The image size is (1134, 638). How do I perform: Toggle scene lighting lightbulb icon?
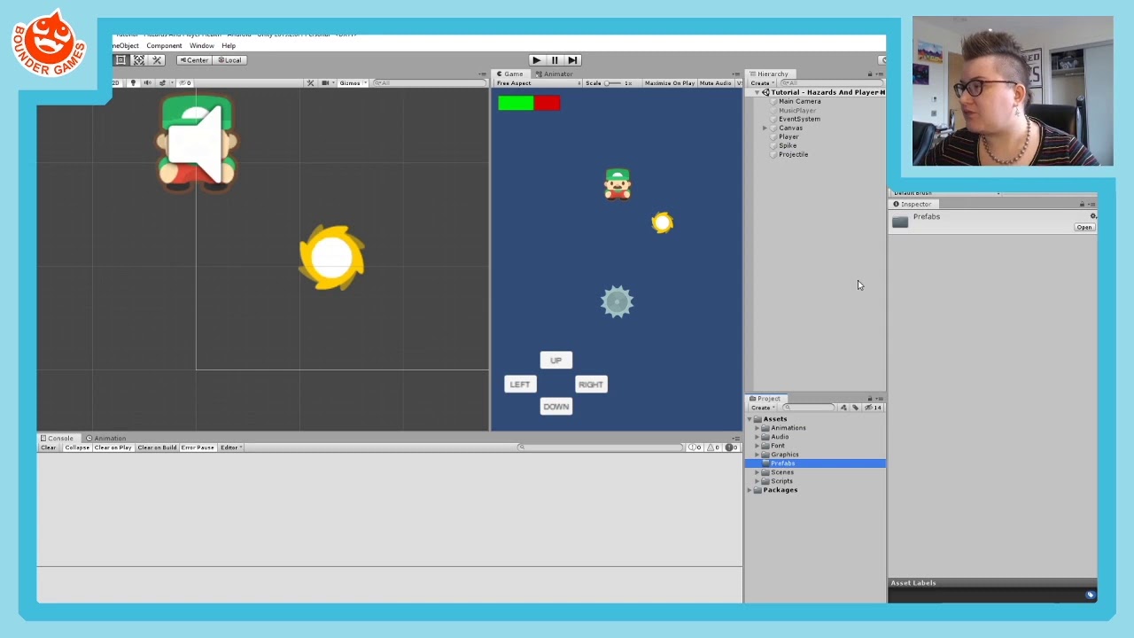point(133,83)
